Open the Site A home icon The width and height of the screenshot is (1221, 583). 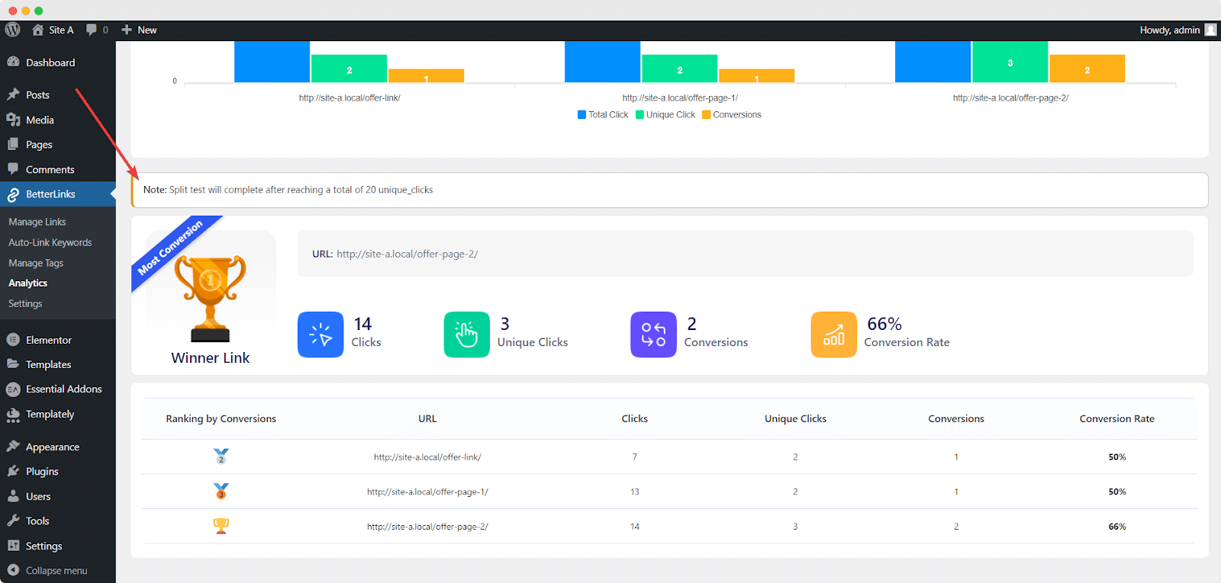[38, 30]
